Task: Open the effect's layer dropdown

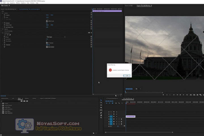Action: (x=56, y=37)
